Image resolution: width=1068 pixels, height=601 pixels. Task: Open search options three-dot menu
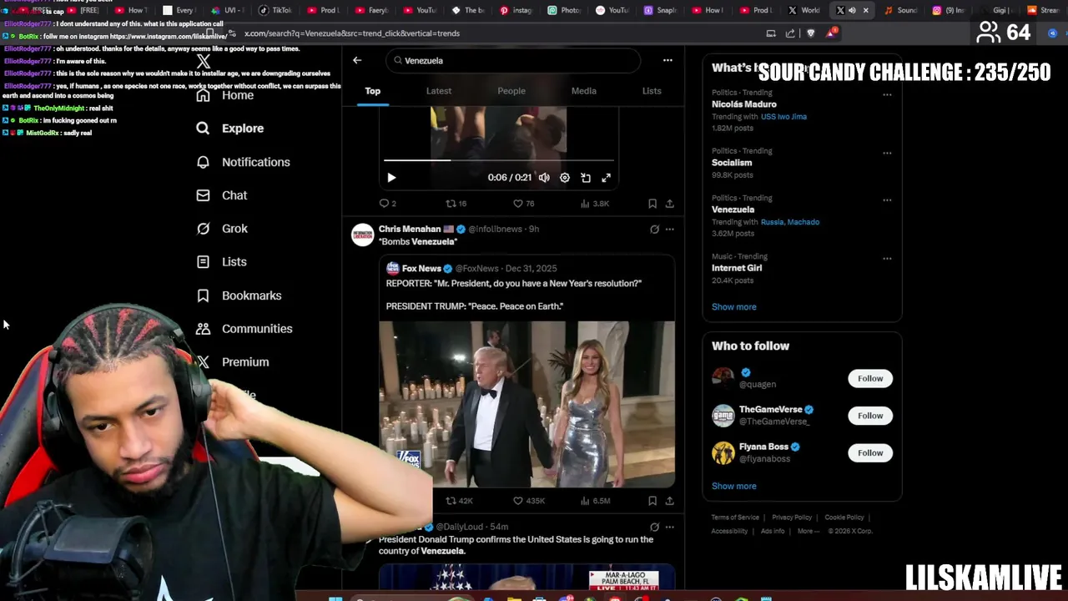(x=667, y=60)
